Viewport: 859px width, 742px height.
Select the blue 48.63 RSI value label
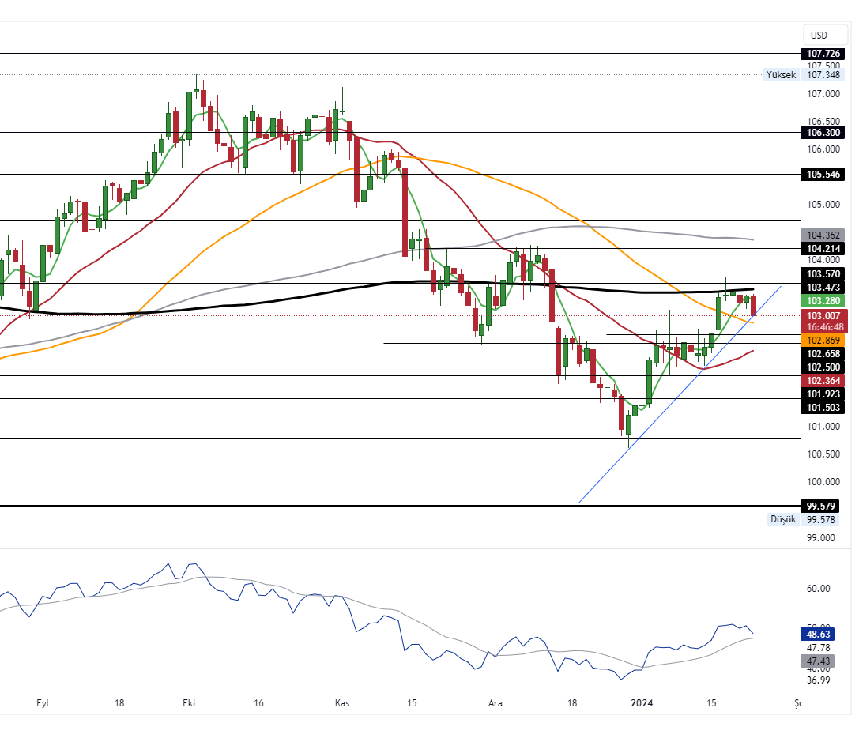[x=822, y=634]
